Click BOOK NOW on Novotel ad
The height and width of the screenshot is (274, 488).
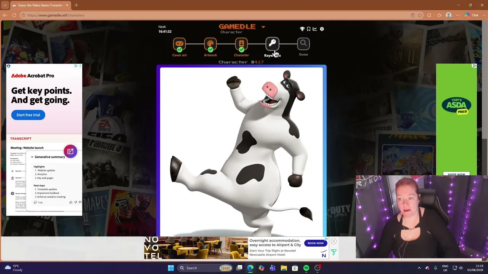coord(316,243)
